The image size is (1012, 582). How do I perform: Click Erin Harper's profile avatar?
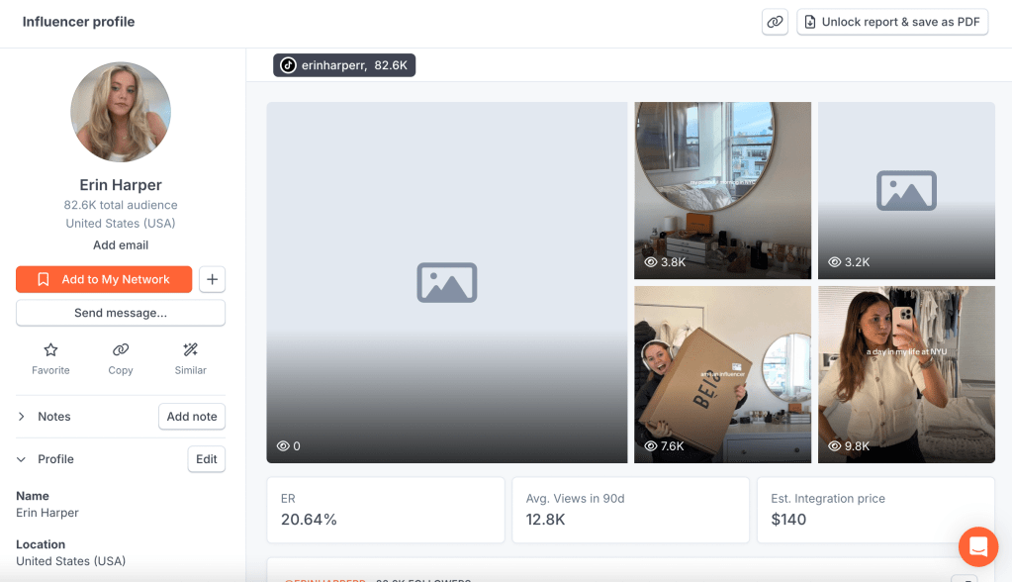pos(121,112)
